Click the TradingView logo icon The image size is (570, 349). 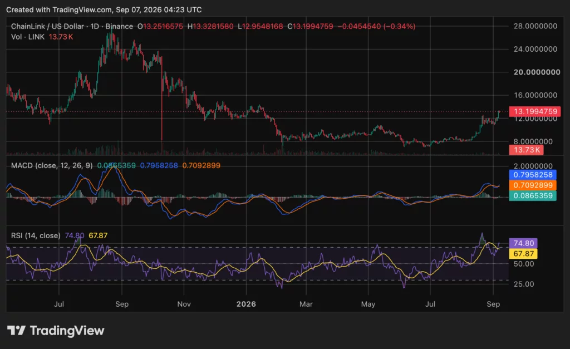click(x=16, y=331)
